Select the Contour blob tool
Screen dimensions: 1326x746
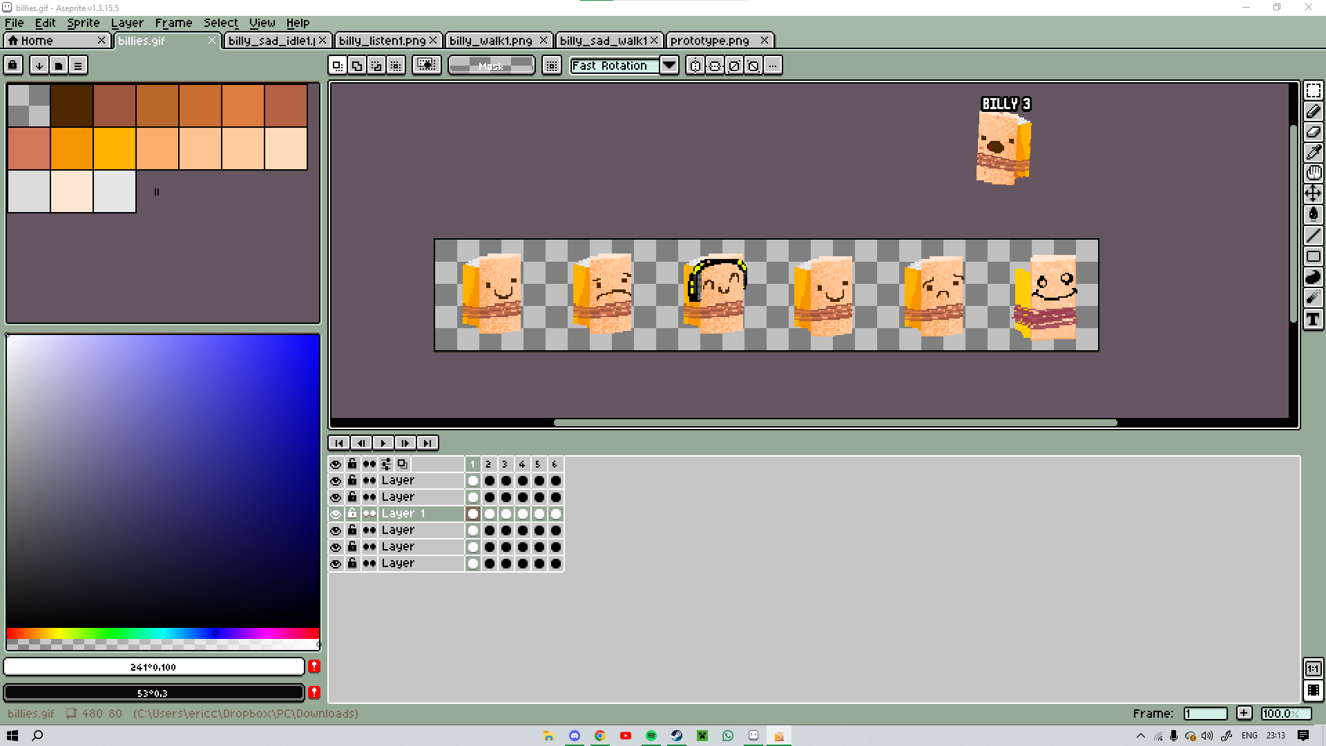click(x=1313, y=278)
